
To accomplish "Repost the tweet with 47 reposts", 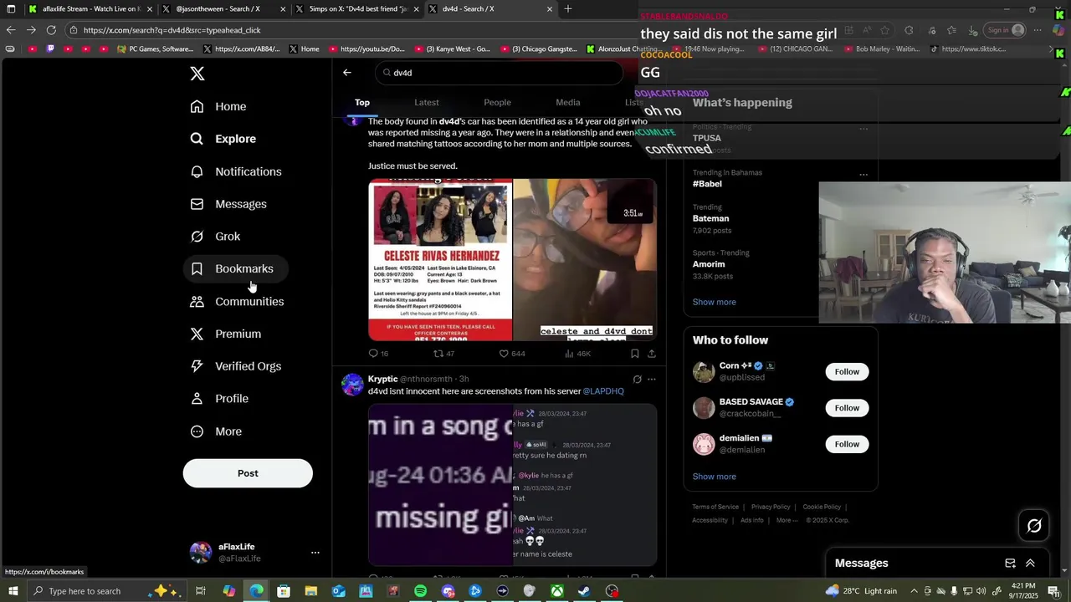I will click(443, 354).
